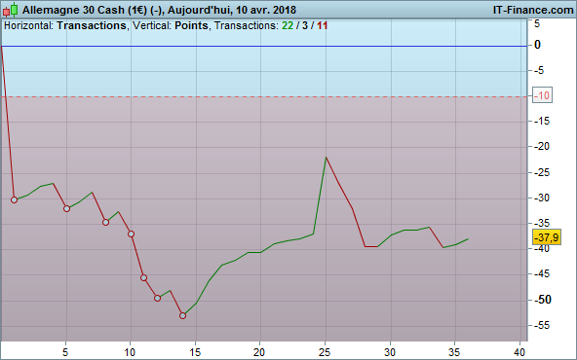Click the 30 label on horizontal axis
Screen dimensions: 577x360
point(390,352)
